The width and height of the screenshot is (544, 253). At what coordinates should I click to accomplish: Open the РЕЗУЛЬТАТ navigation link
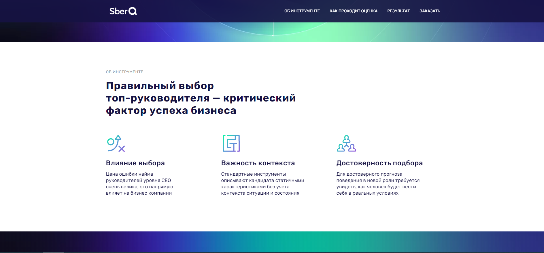click(x=398, y=11)
